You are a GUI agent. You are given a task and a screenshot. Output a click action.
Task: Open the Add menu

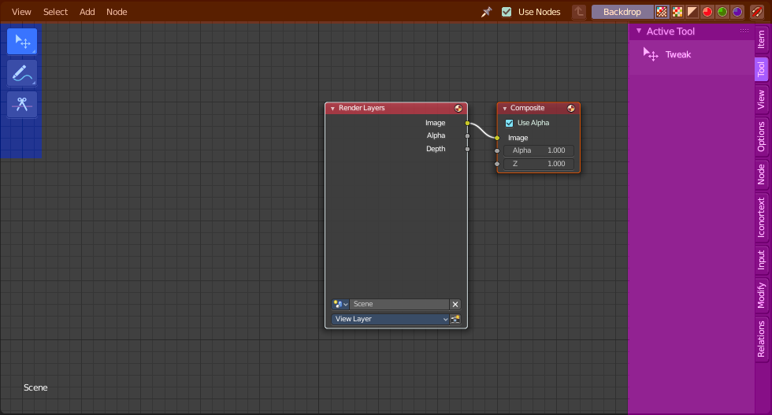87,12
